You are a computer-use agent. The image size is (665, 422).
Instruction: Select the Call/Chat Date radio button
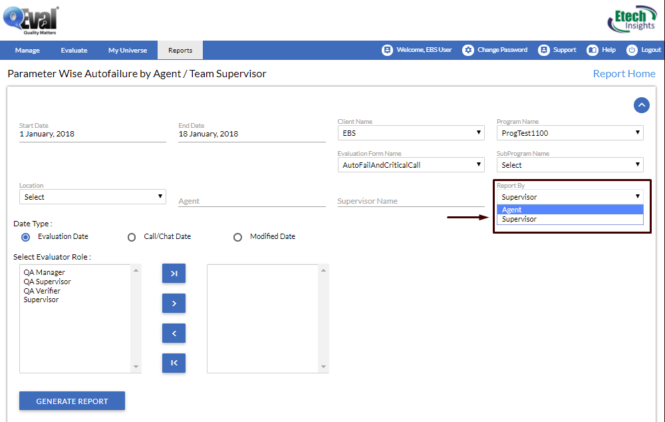132,236
